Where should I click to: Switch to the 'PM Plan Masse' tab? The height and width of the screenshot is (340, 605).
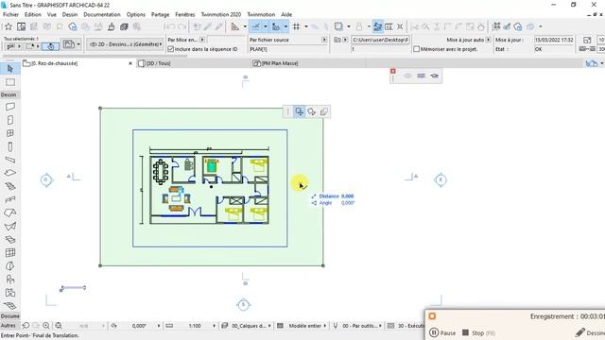(280, 63)
